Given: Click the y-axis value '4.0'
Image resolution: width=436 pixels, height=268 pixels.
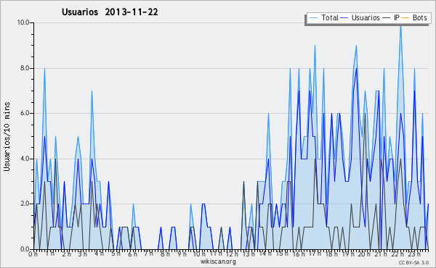Looking at the screenshot, I should pos(25,159).
